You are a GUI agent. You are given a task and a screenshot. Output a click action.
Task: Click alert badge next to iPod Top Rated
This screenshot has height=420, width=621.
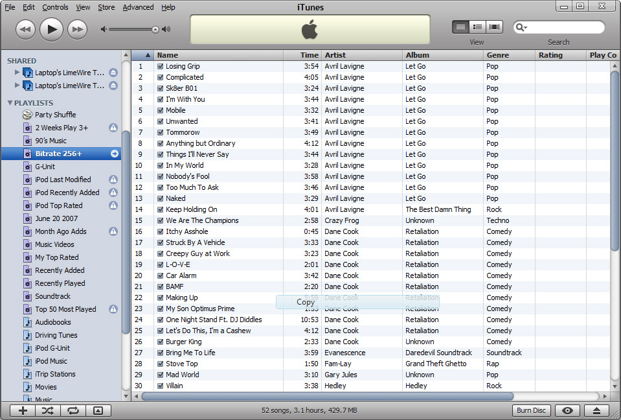(x=113, y=205)
